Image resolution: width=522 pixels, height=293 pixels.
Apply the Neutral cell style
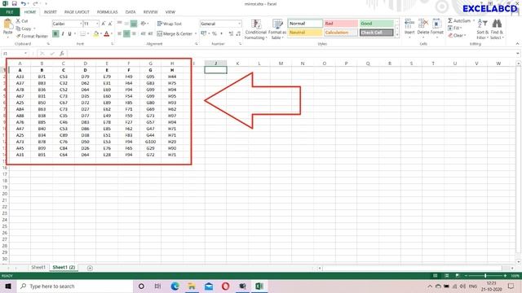305,33
